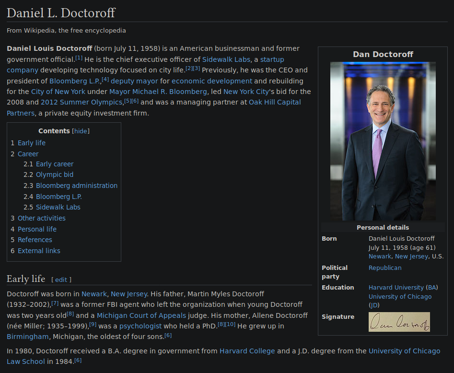
Task: Jump to External links section
Action: click(39, 251)
